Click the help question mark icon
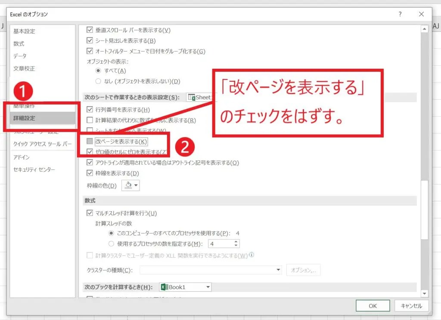The width and height of the screenshot is (441, 320). pyautogui.click(x=400, y=14)
